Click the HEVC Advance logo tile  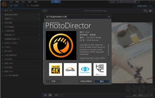point(100,69)
